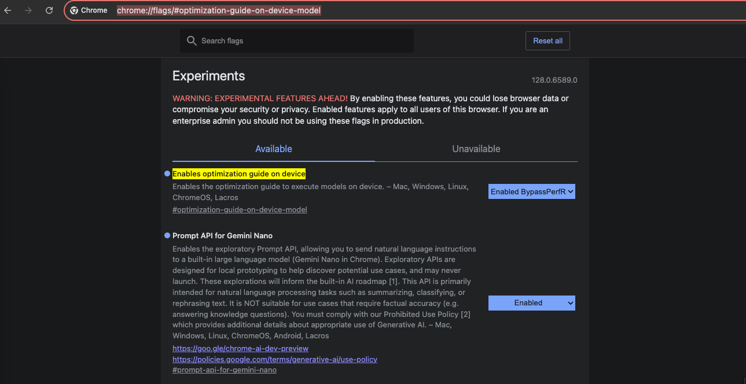
Task: Switch to the Unavailable tab
Action: [476, 149]
